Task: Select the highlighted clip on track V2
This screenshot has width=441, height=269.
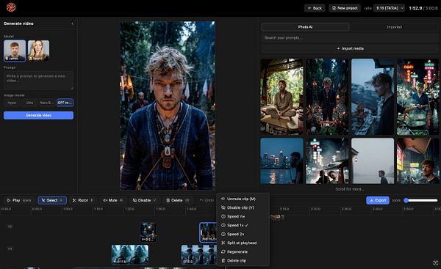Action: click(208, 232)
